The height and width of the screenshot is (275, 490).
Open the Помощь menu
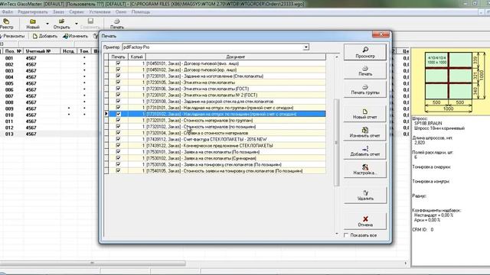pos(141,12)
